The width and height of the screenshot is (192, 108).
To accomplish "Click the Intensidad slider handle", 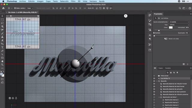I will (x=159, y=30).
